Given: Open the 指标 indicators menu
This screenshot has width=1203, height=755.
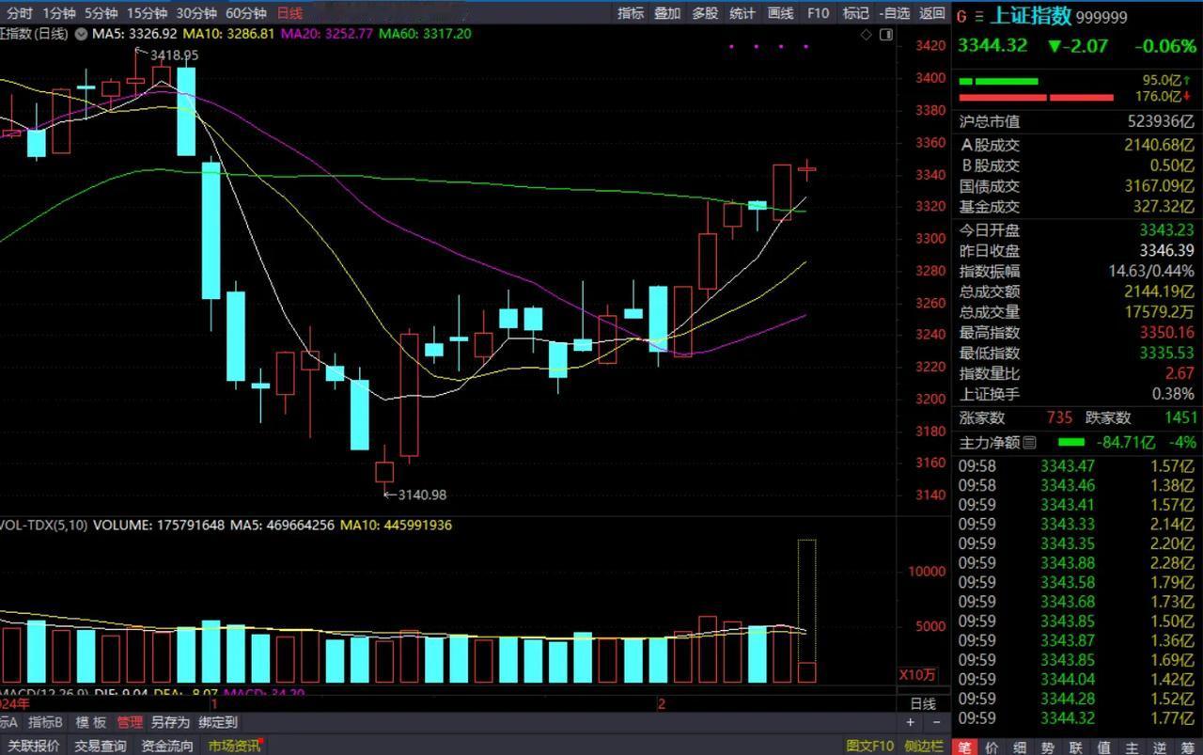Looking at the screenshot, I should 631,13.
